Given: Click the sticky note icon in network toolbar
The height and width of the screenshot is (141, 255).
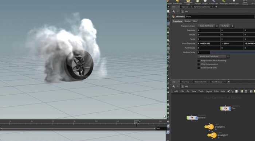Looking at the screenshot, I should tap(242, 91).
